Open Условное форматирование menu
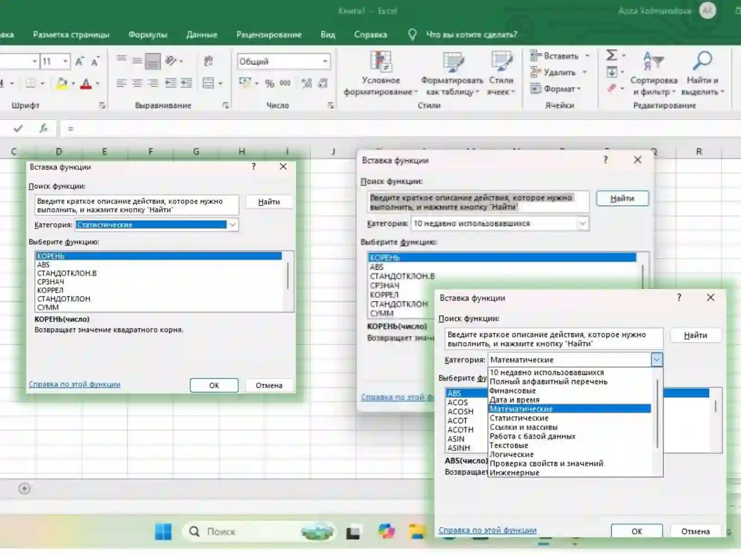The image size is (741, 555). (x=380, y=74)
